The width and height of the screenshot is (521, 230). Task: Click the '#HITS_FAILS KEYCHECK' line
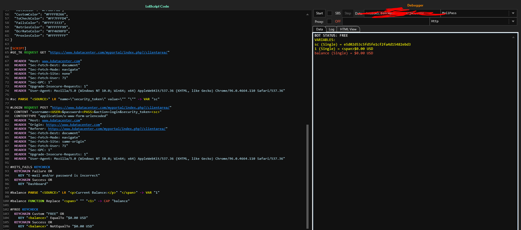[x=30, y=167]
